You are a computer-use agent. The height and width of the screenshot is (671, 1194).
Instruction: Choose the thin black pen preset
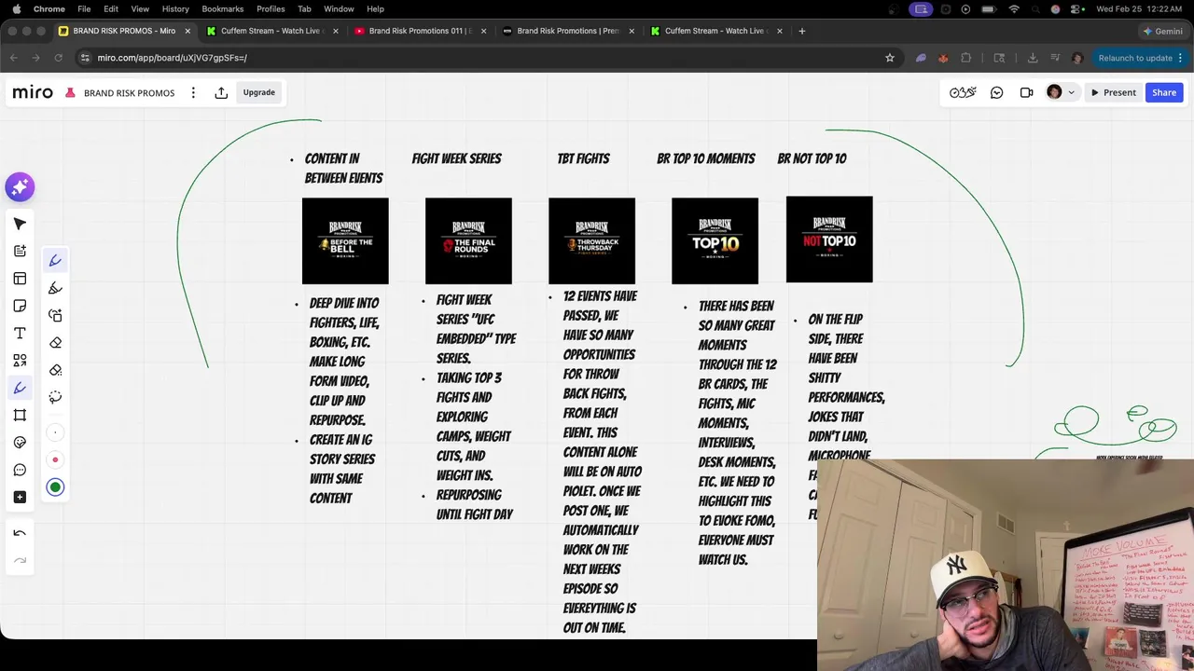(x=55, y=432)
